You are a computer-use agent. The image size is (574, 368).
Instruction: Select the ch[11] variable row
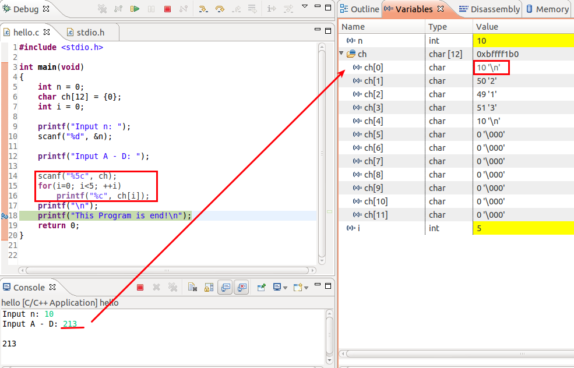pos(456,215)
